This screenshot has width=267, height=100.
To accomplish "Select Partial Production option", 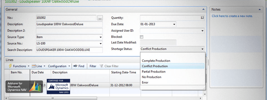I will pos(173,72).
